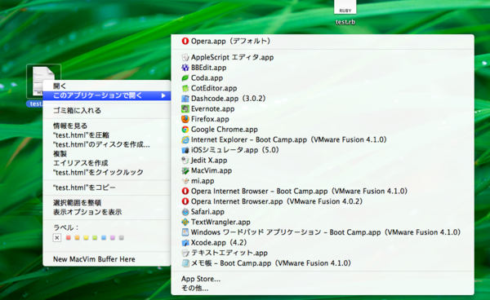Click the Jedit X icon
The height and width of the screenshot is (300, 490).
coord(185,161)
